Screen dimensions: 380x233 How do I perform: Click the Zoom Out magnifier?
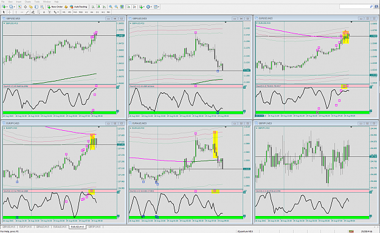pos(116,7)
